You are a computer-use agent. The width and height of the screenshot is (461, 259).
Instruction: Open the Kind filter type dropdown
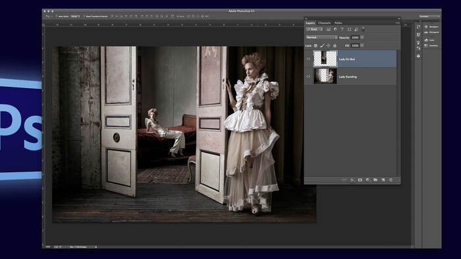315,30
